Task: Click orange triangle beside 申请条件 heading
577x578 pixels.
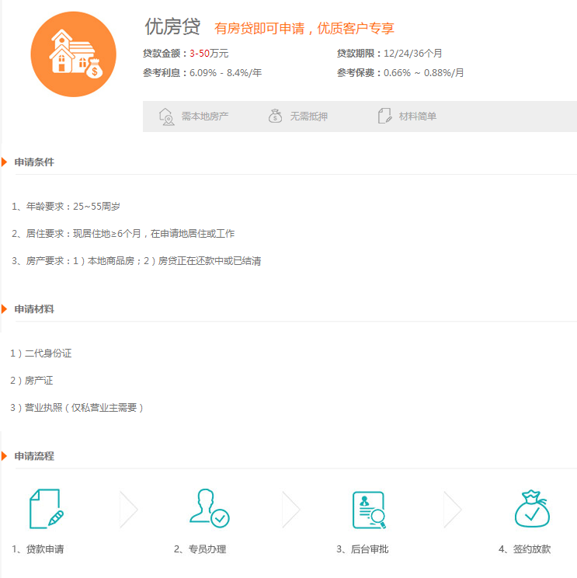Action: click(5, 162)
